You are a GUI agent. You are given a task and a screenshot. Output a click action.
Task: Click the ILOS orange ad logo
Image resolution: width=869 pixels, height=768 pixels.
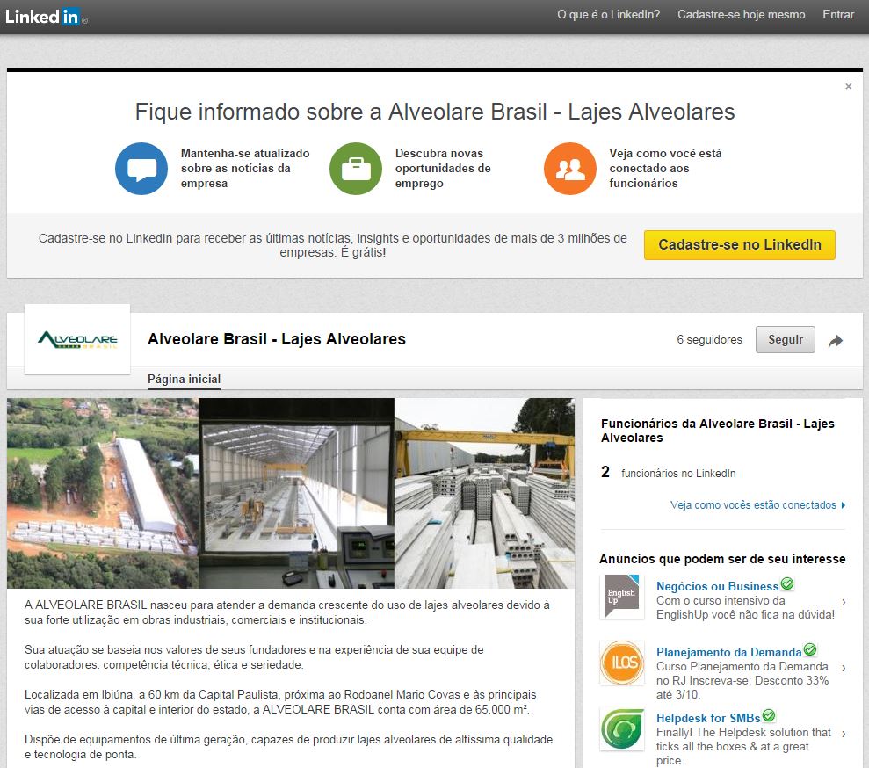(622, 663)
